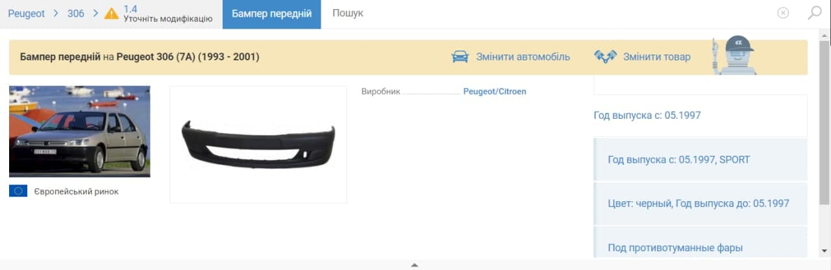Open the Peugeot breadcrumb link
Screen dimensions: 831x270
(27, 13)
